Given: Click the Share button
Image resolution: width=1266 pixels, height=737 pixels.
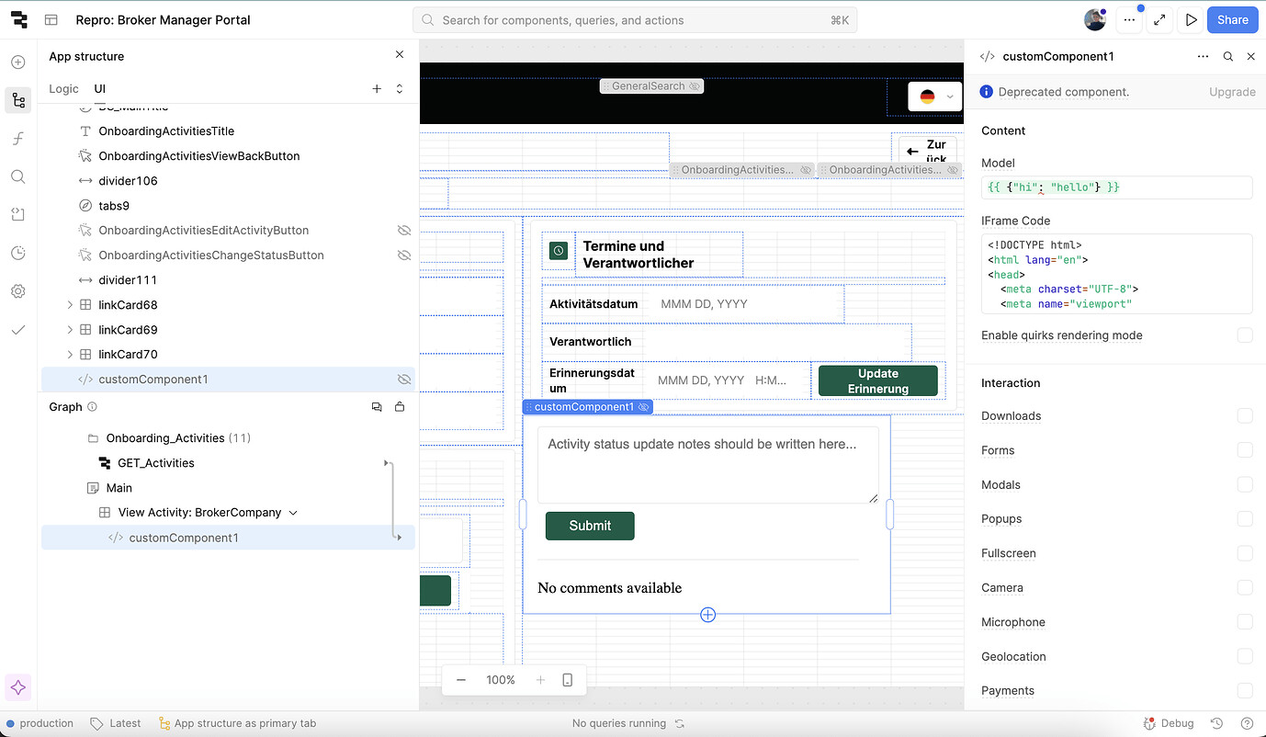Looking at the screenshot, I should click(x=1233, y=19).
